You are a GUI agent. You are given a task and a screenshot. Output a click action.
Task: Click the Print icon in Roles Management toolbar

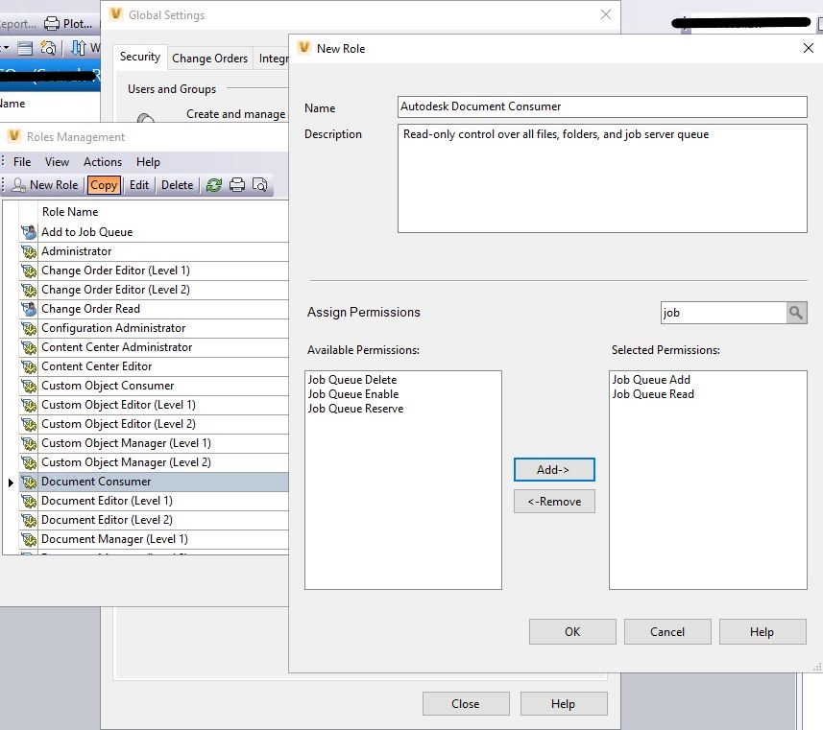point(237,184)
